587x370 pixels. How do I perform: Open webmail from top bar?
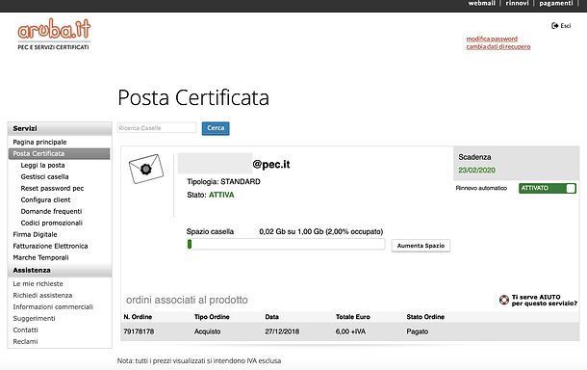pyautogui.click(x=481, y=4)
